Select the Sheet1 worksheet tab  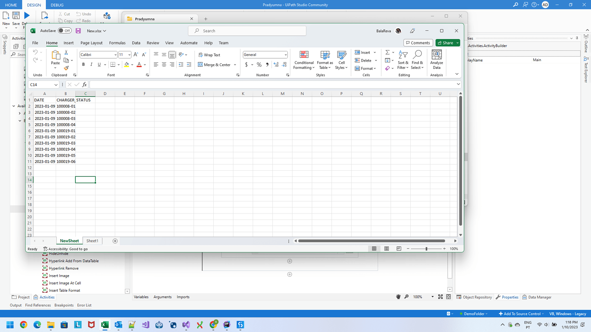pyautogui.click(x=92, y=241)
